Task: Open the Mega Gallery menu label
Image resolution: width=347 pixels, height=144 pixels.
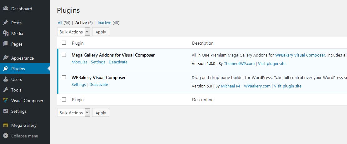Action: (24, 126)
